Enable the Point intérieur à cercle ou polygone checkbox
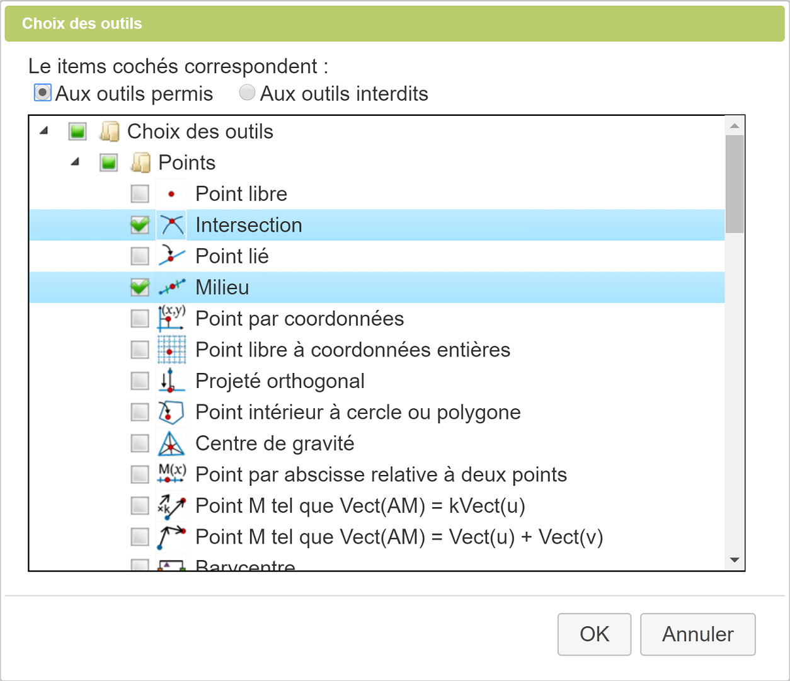790x681 pixels. [140, 412]
